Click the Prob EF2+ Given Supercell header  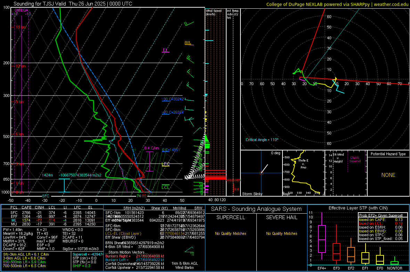click(x=381, y=215)
